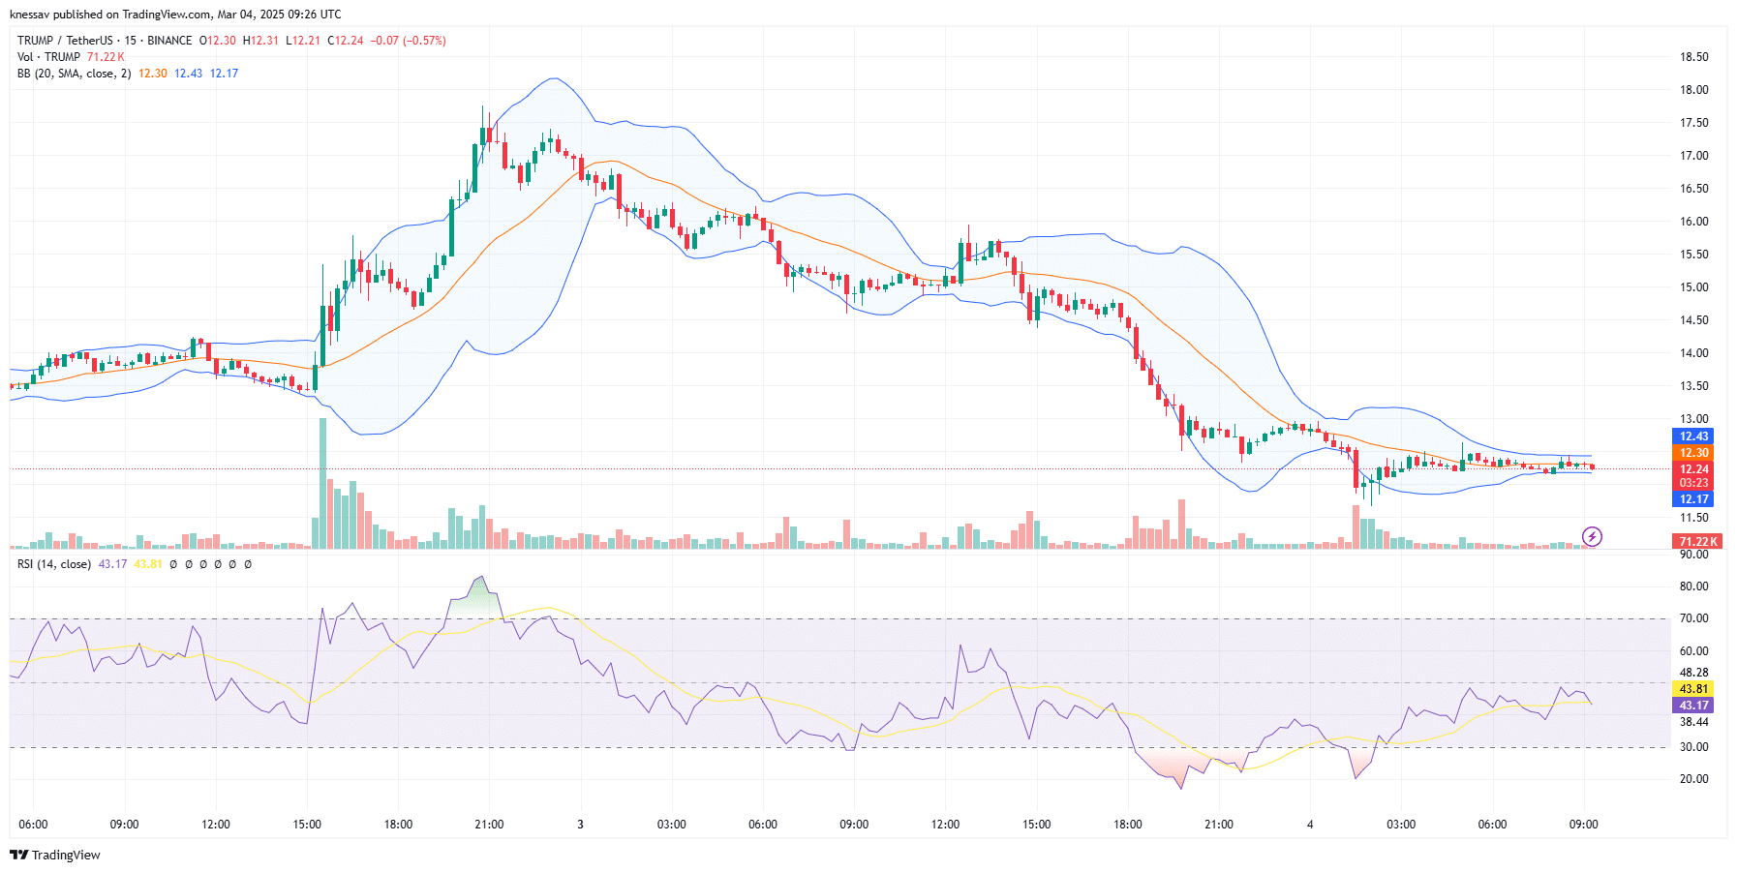Click the high price H12.31 value
This screenshot has height=872, width=1737.
260,41
